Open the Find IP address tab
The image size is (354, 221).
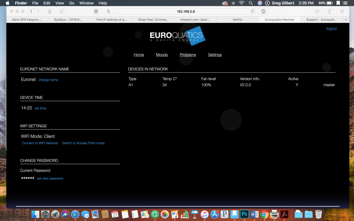point(111,20)
